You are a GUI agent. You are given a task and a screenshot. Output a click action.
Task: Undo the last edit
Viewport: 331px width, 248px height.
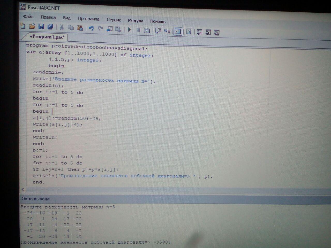click(x=91, y=28)
